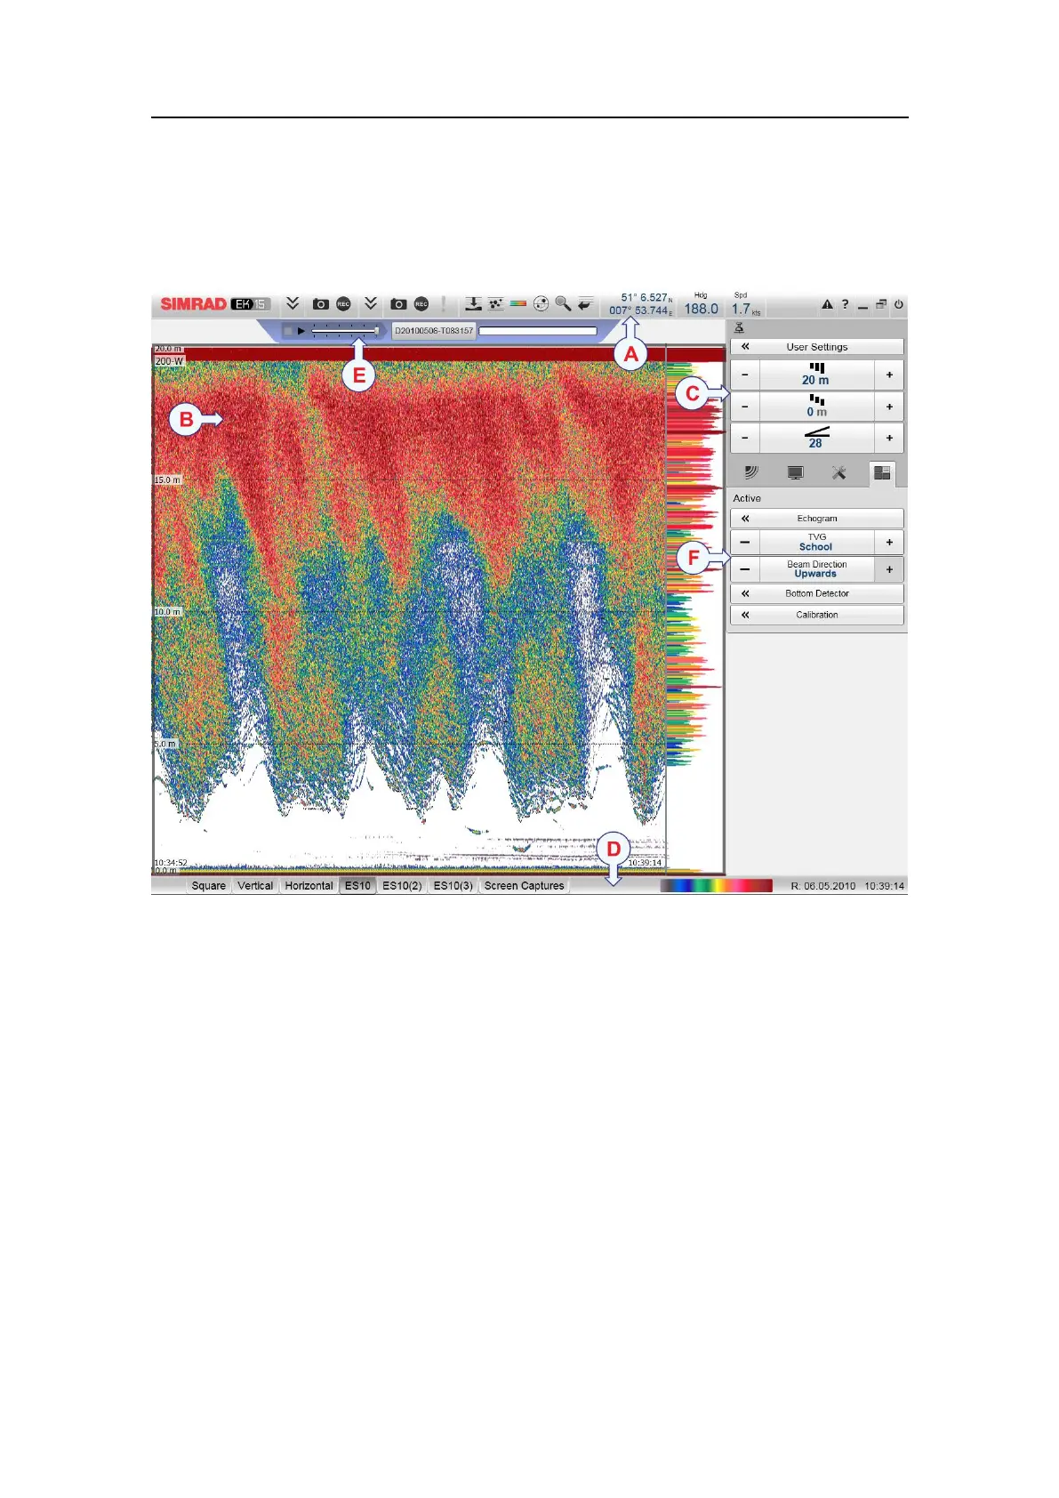Select the Vertical layout tab
Screen dimensions: 1059x1498
(255, 886)
